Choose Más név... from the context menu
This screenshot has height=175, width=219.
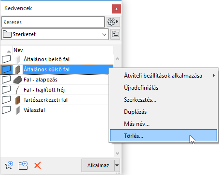pyautogui.click(x=164, y=124)
